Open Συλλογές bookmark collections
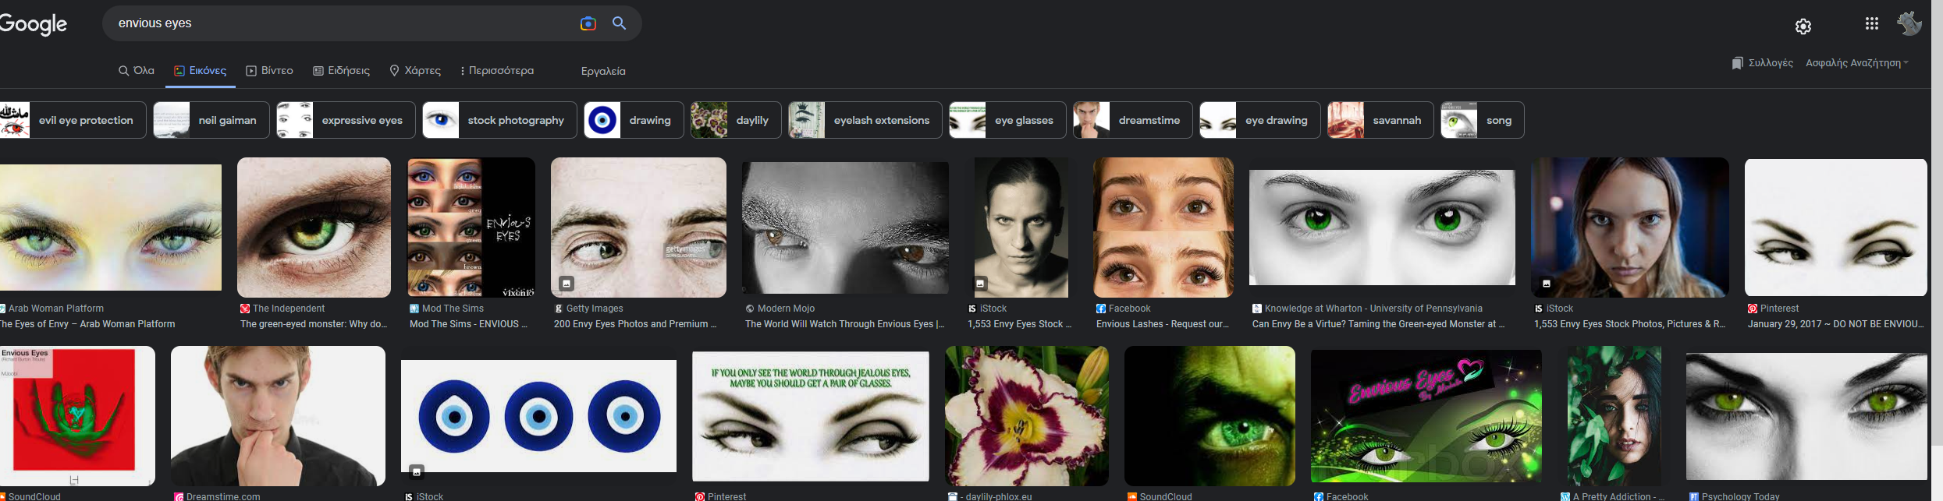This screenshot has height=501, width=1943. tap(1762, 63)
